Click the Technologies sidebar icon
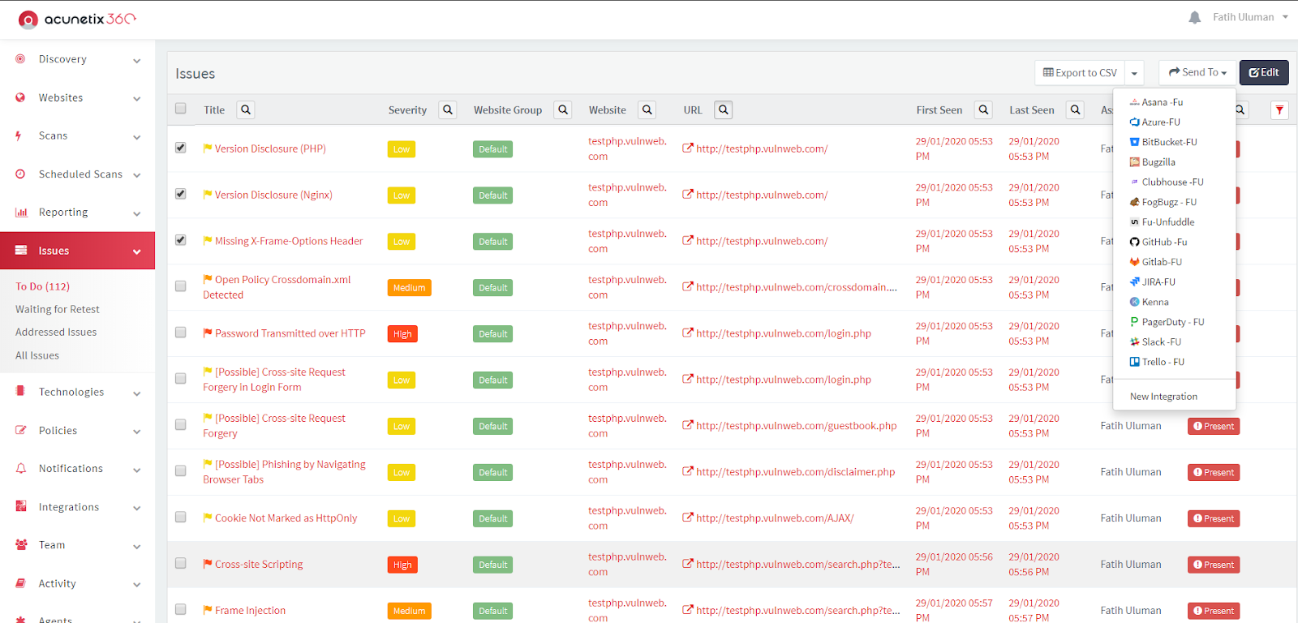Image resolution: width=1298 pixels, height=623 pixels. tap(20, 391)
